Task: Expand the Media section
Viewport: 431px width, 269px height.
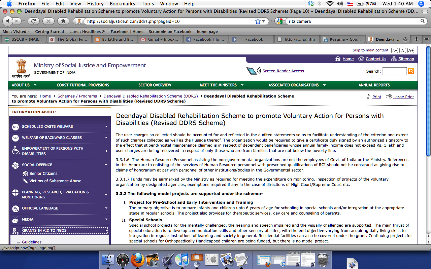Action: coord(60,219)
